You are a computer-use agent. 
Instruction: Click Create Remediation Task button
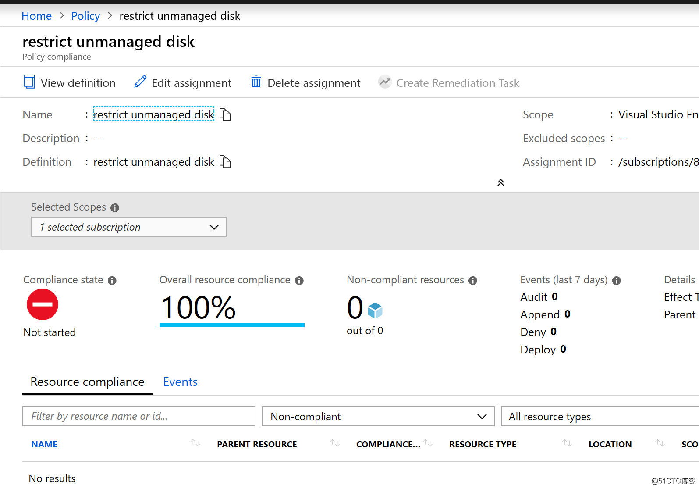(449, 82)
